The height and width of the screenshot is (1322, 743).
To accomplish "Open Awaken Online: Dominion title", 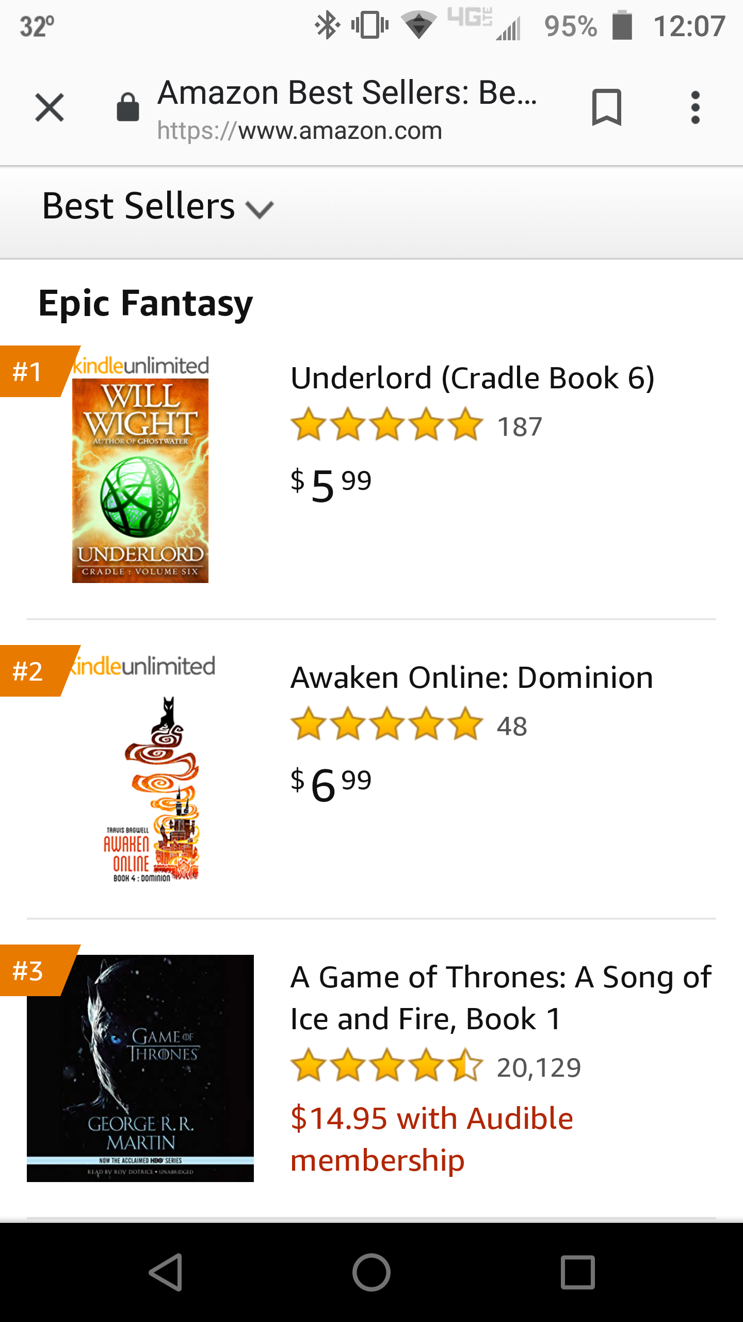I will coord(472,678).
